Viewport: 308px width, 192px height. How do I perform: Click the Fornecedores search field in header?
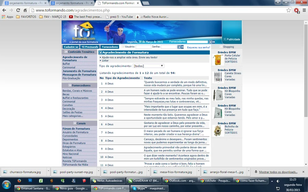coord(197,42)
